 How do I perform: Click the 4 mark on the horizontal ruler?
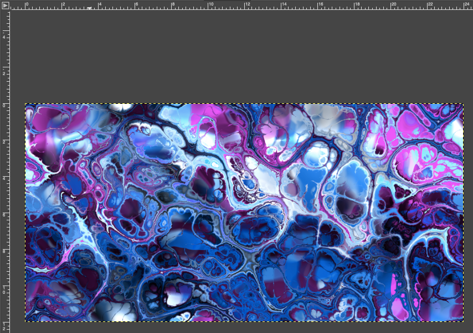[99, 6]
